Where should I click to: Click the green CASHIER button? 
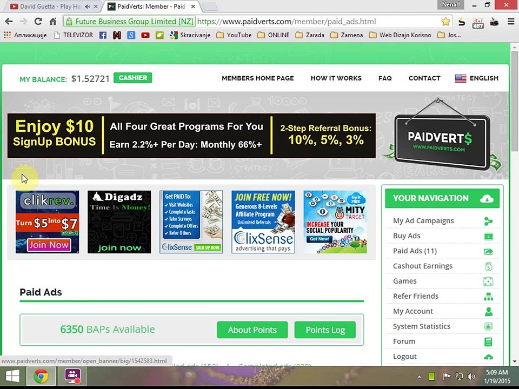coord(133,78)
